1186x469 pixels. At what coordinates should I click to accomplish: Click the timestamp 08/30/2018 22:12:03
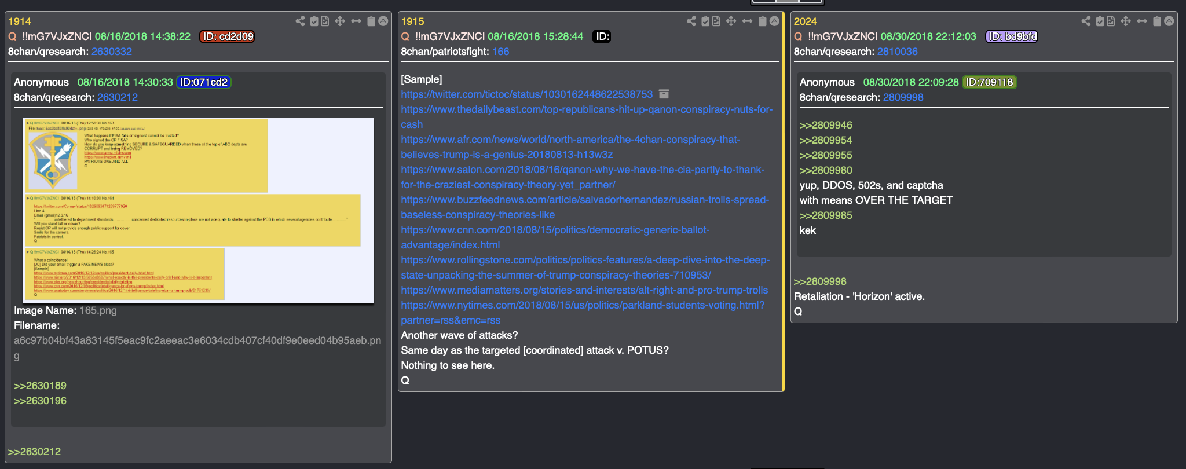[928, 36]
